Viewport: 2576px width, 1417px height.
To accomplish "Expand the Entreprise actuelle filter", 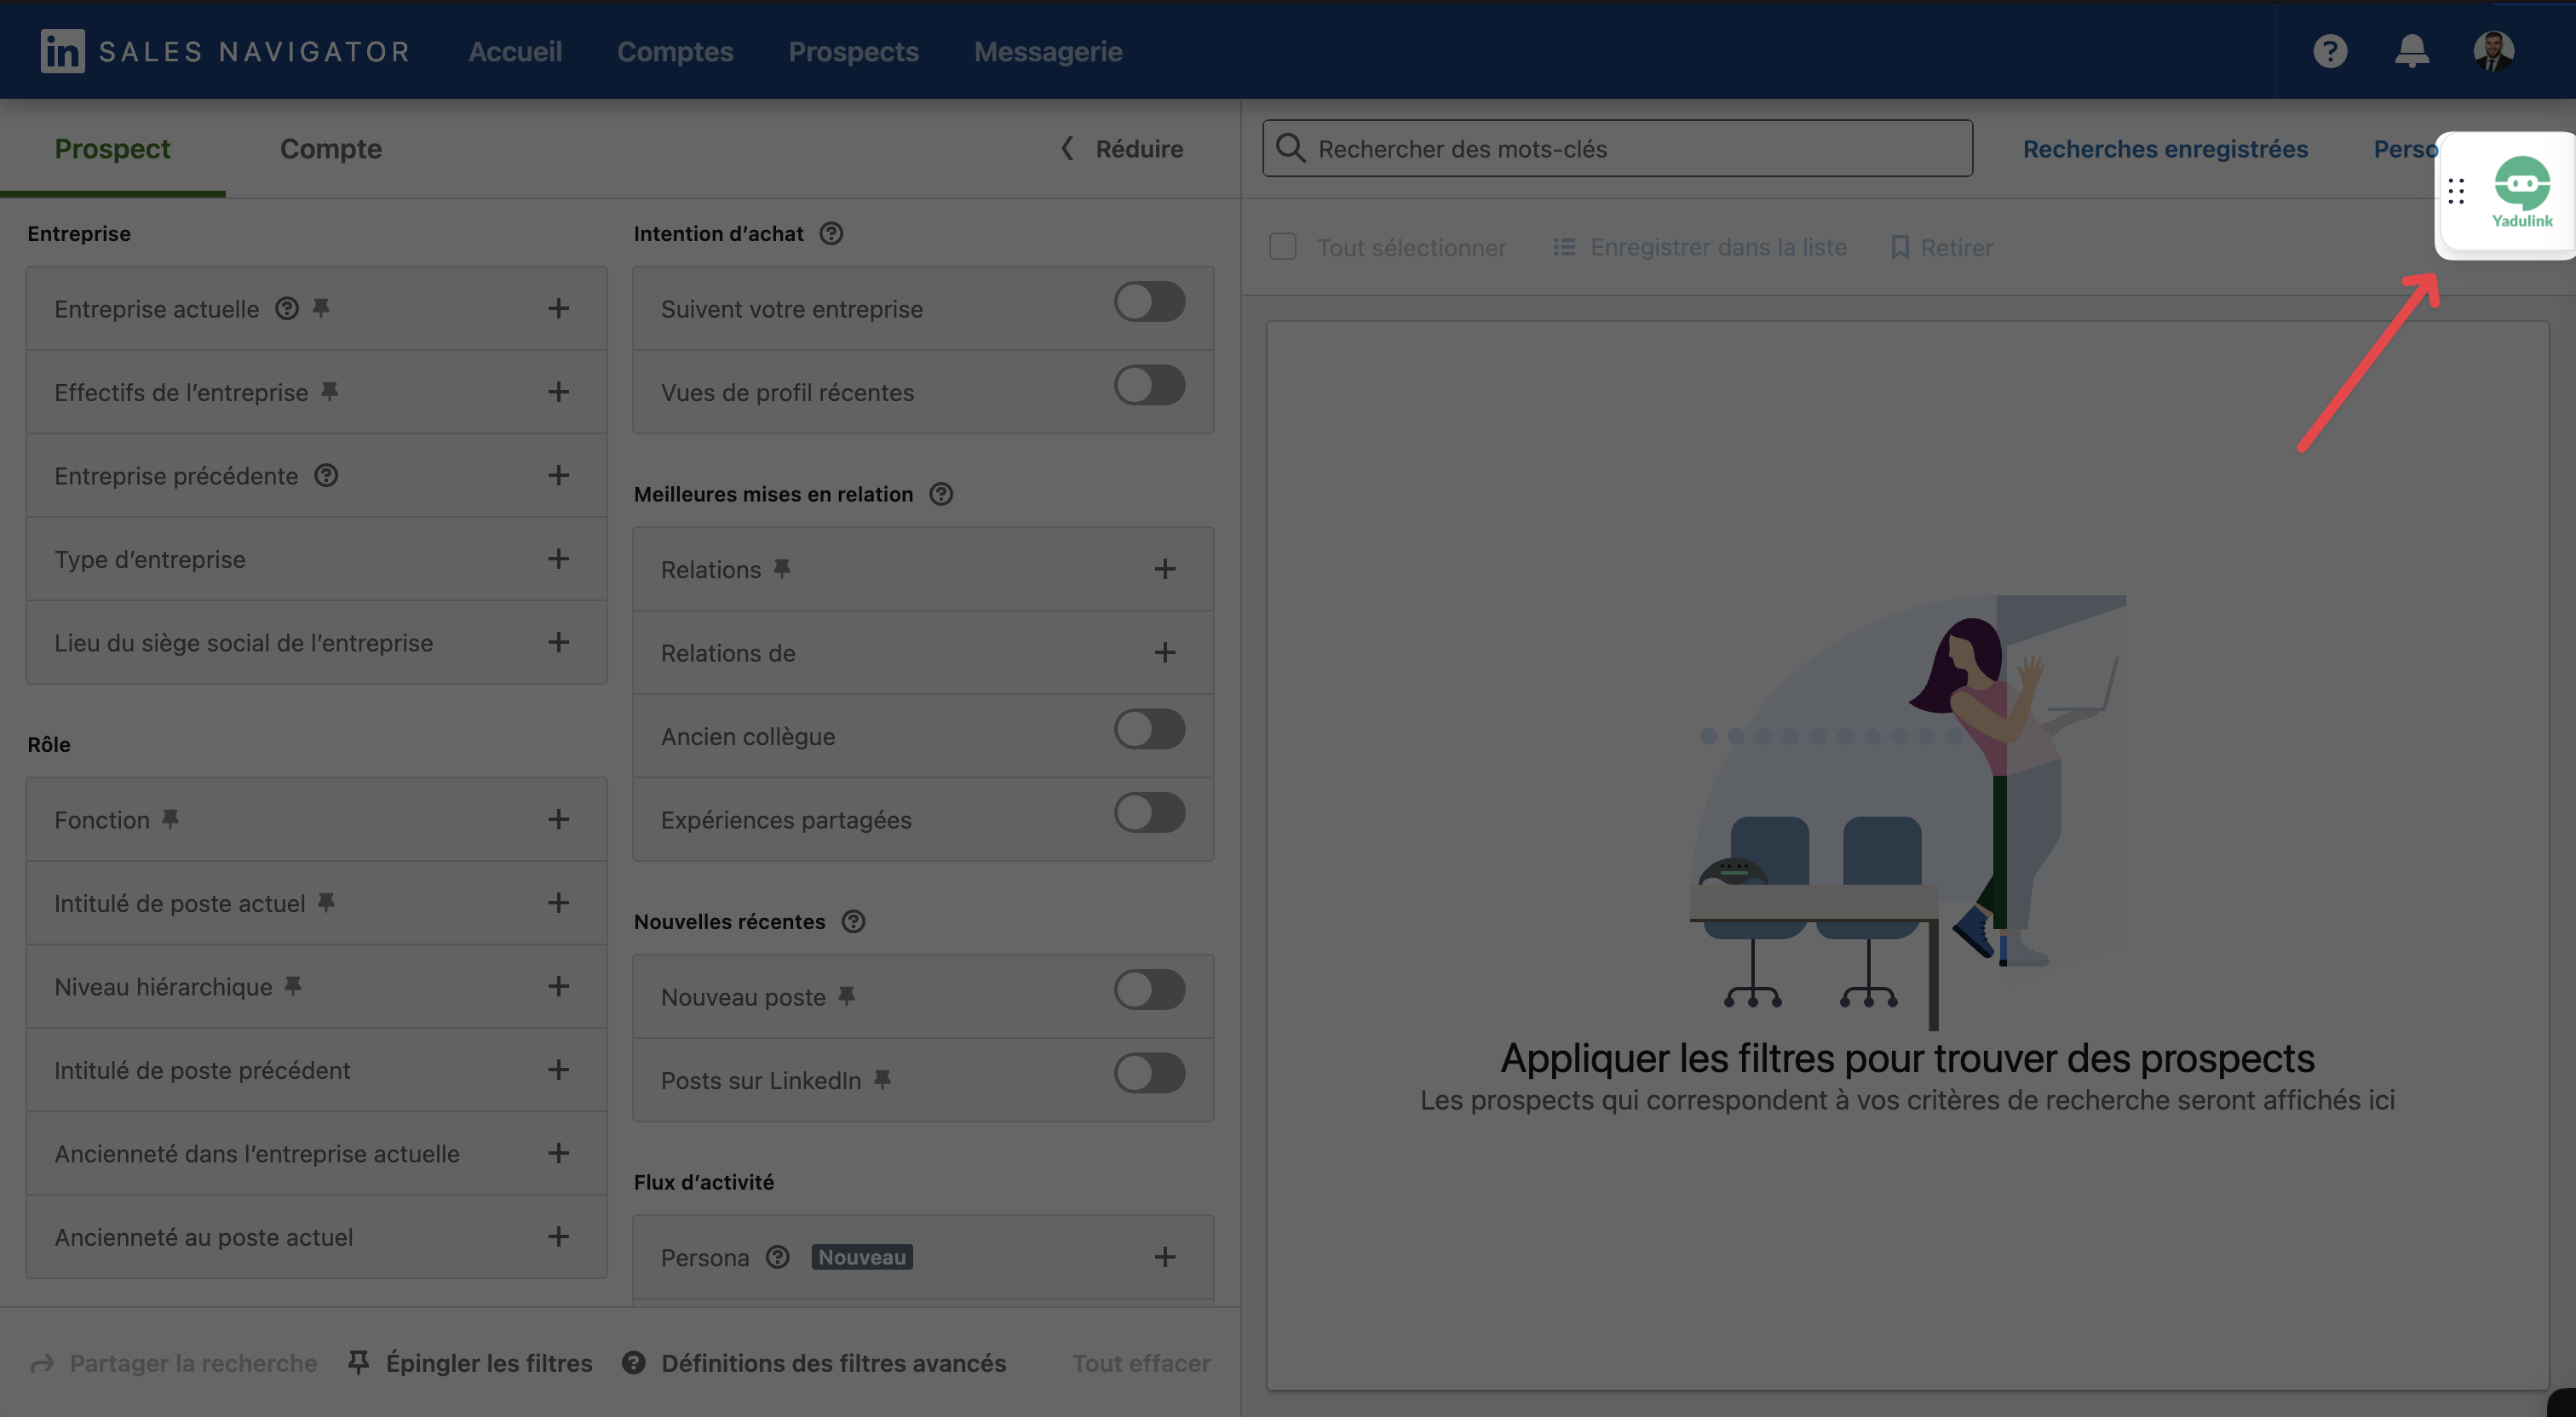I will [x=559, y=308].
